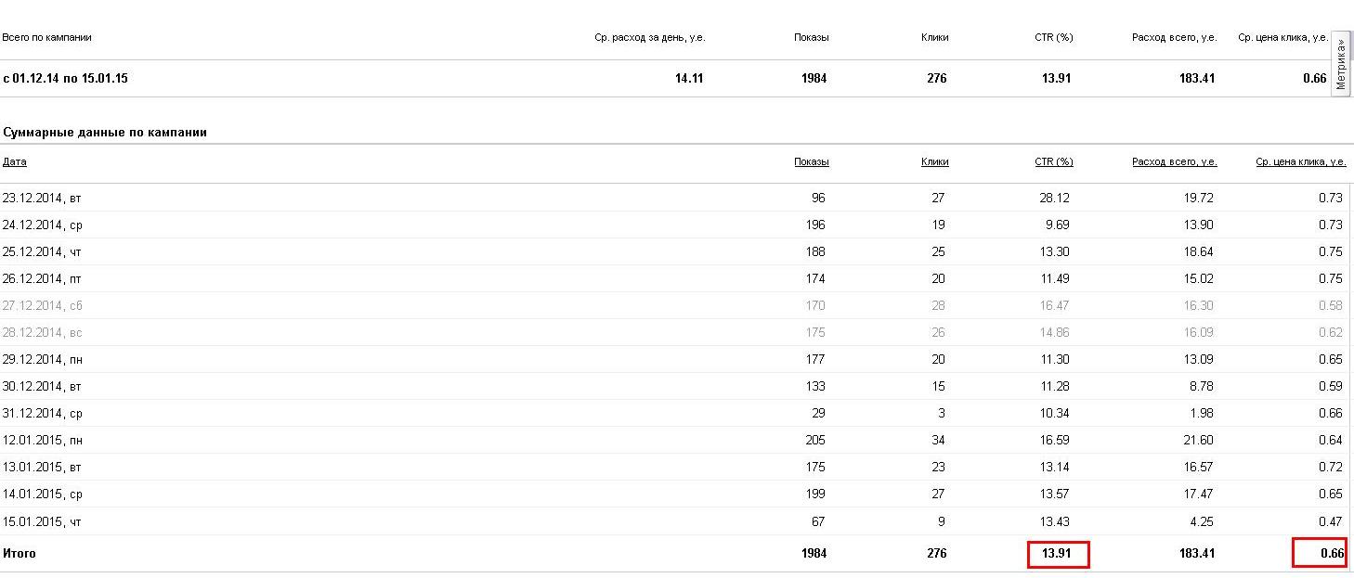1354x578 pixels.
Task: Click average daily spend value 14.11
Action: coord(689,79)
